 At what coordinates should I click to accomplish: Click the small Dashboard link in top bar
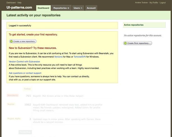(x=11, y=3)
